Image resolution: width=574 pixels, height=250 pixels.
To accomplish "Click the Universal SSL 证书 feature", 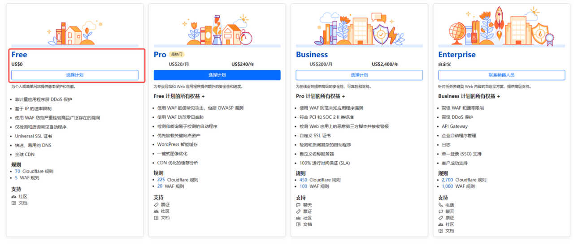I will click(x=34, y=136).
